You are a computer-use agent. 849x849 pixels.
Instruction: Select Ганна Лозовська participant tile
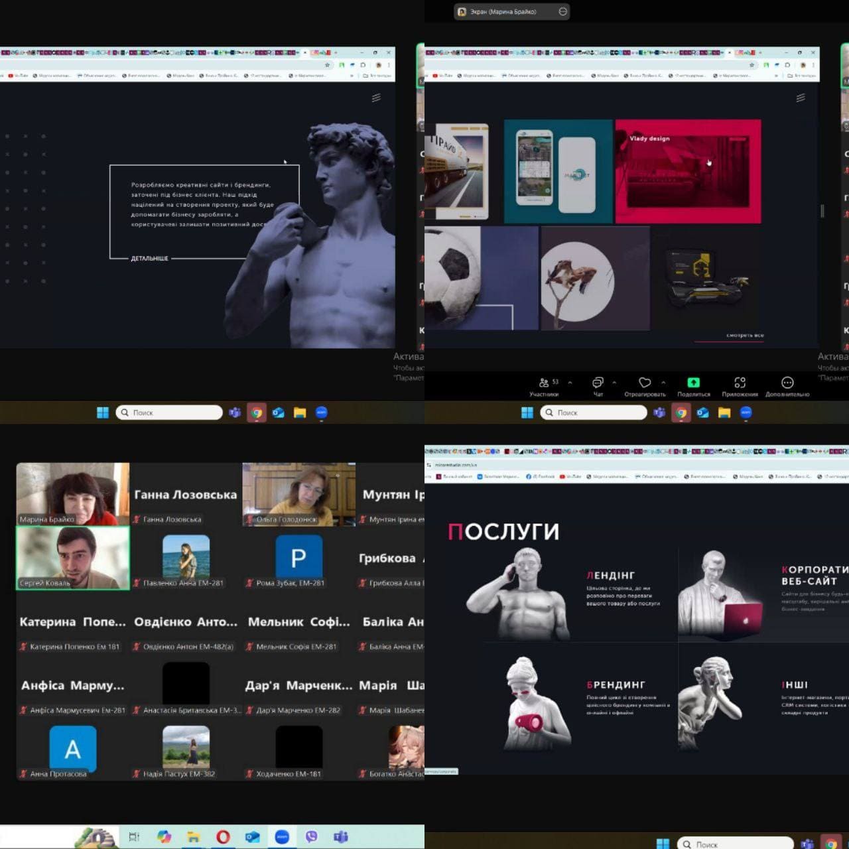click(186, 494)
